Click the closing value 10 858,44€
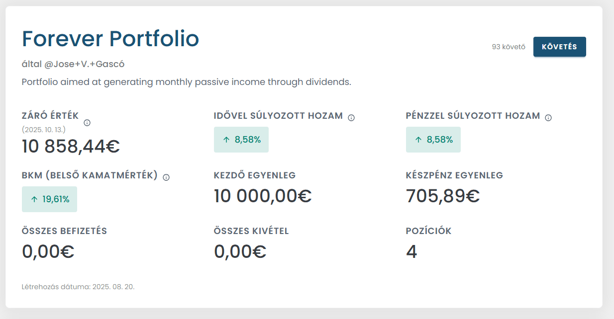 [x=71, y=147]
